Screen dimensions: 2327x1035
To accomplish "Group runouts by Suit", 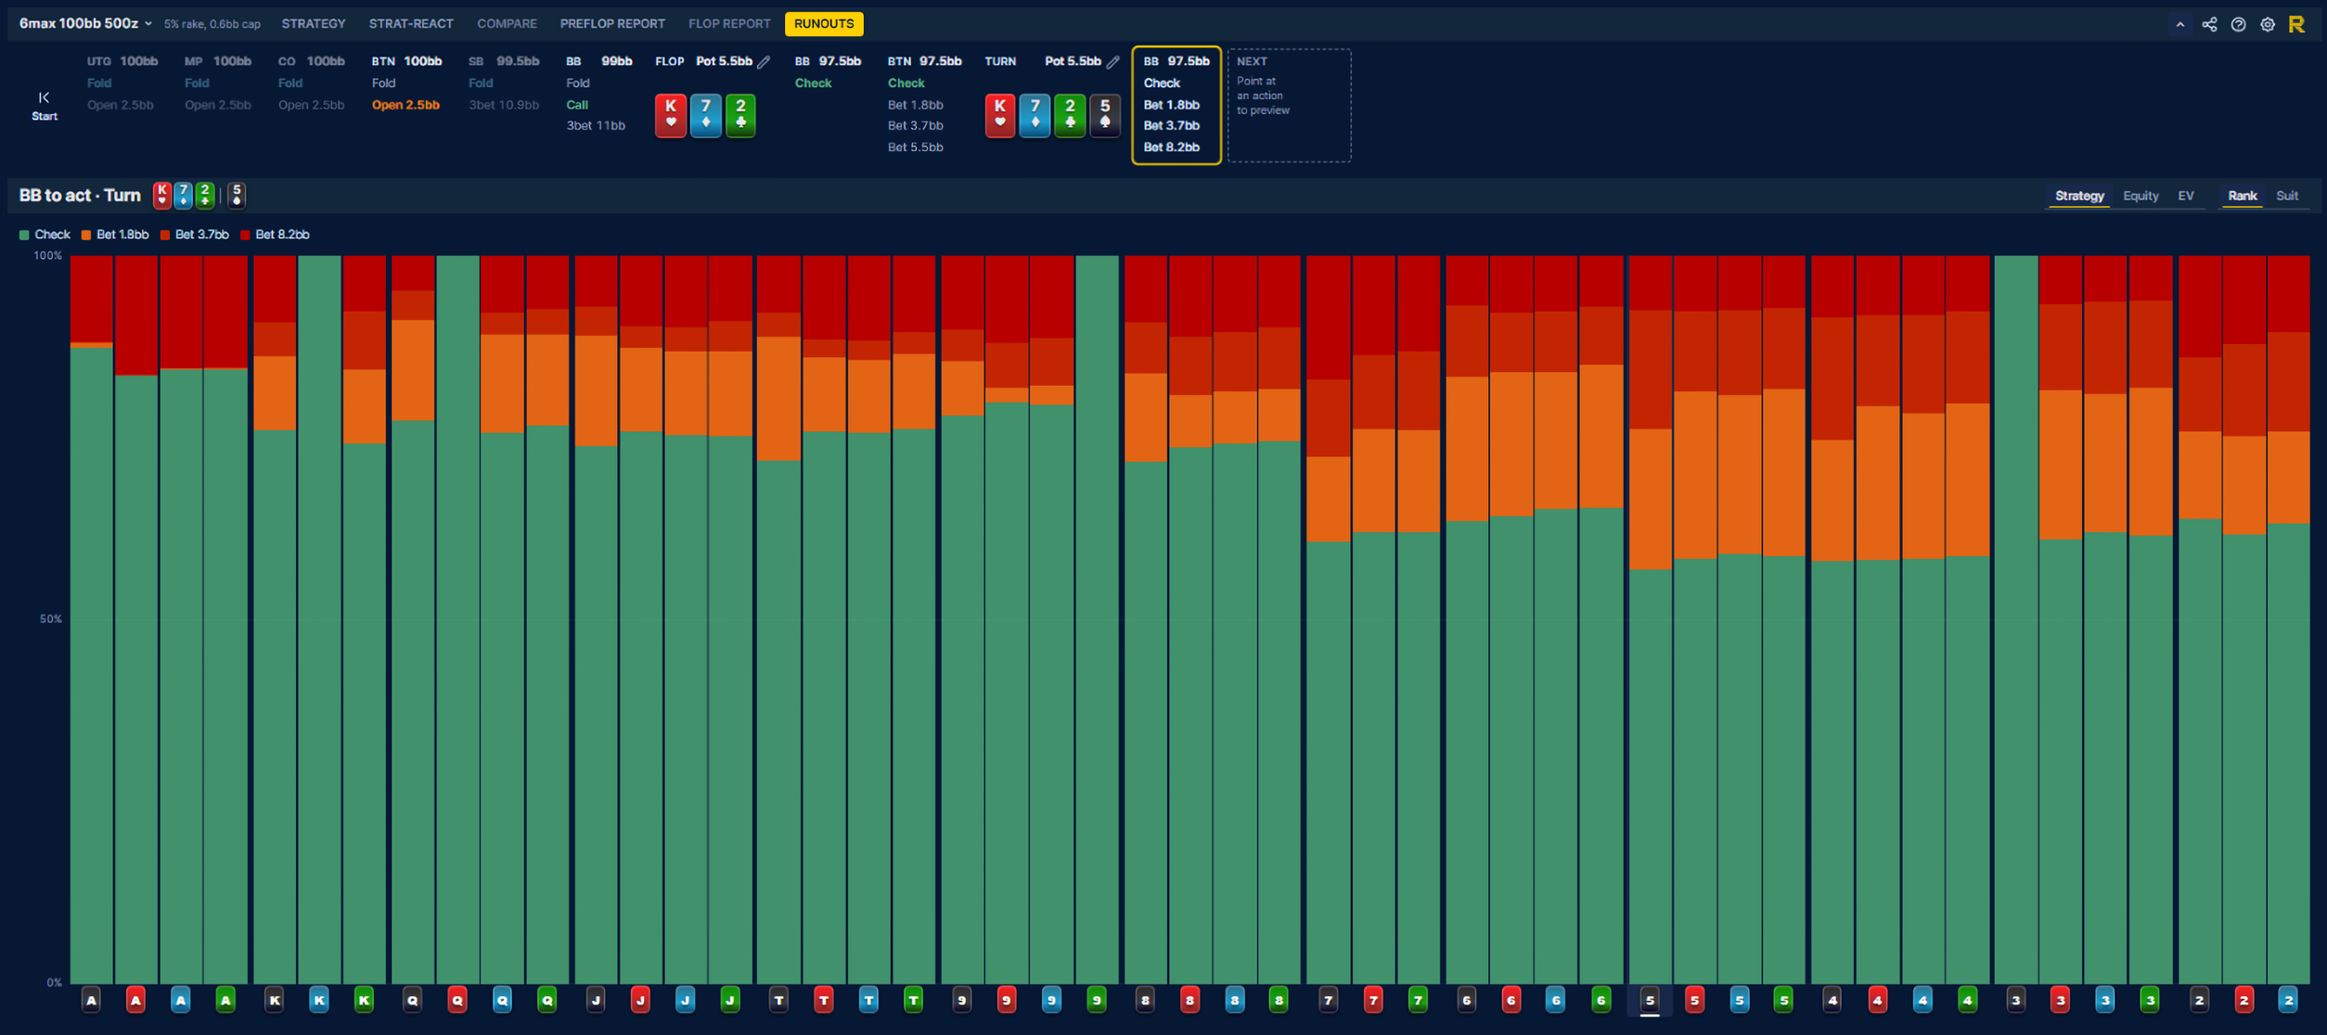I will (2287, 196).
